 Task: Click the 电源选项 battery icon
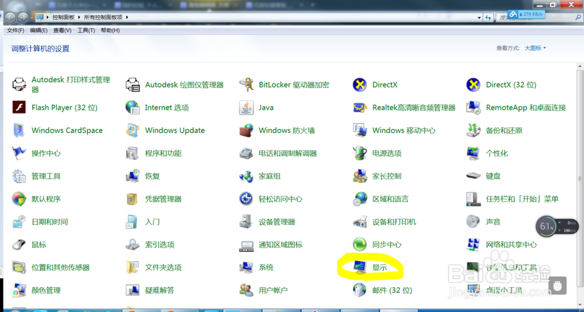360,153
